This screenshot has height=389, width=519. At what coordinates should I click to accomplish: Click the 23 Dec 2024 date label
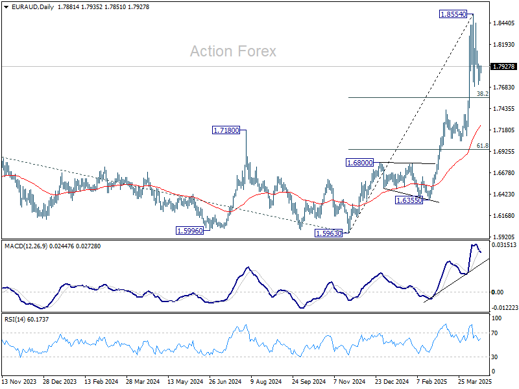point(392,382)
